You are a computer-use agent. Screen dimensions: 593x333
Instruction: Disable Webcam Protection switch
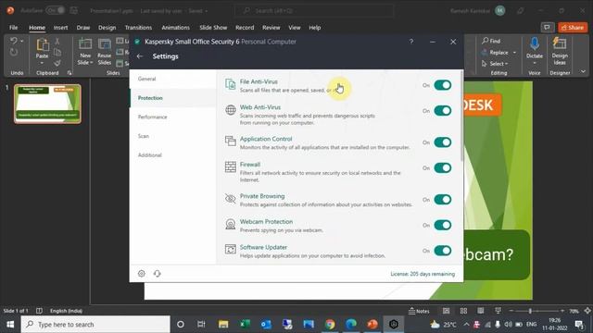tap(443, 225)
